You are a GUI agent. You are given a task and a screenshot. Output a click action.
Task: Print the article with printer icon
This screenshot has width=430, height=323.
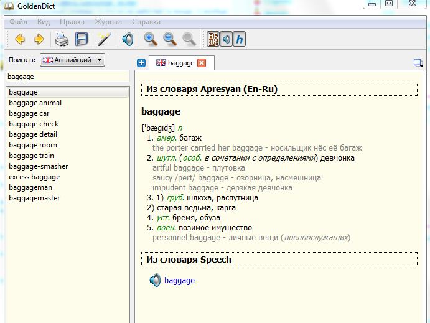[x=62, y=39]
